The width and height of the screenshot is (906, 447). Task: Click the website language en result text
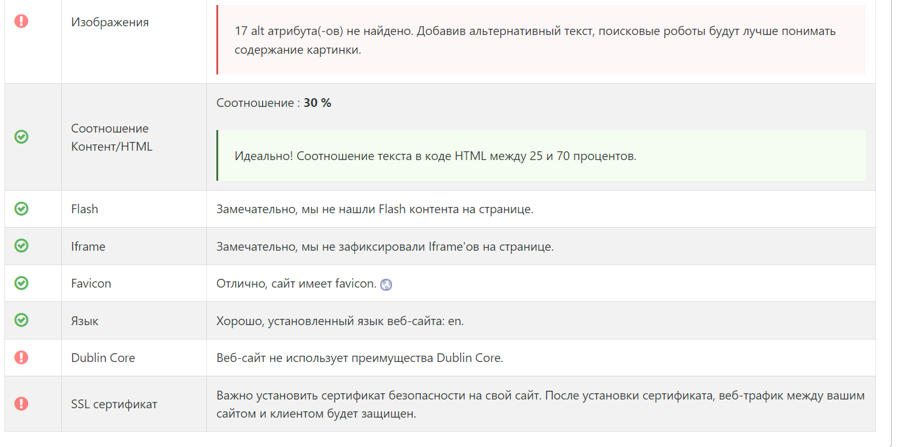click(x=340, y=321)
